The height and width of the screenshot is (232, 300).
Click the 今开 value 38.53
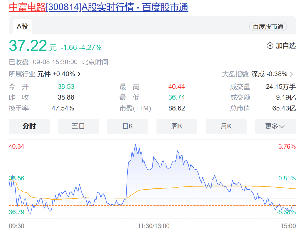coord(66,87)
